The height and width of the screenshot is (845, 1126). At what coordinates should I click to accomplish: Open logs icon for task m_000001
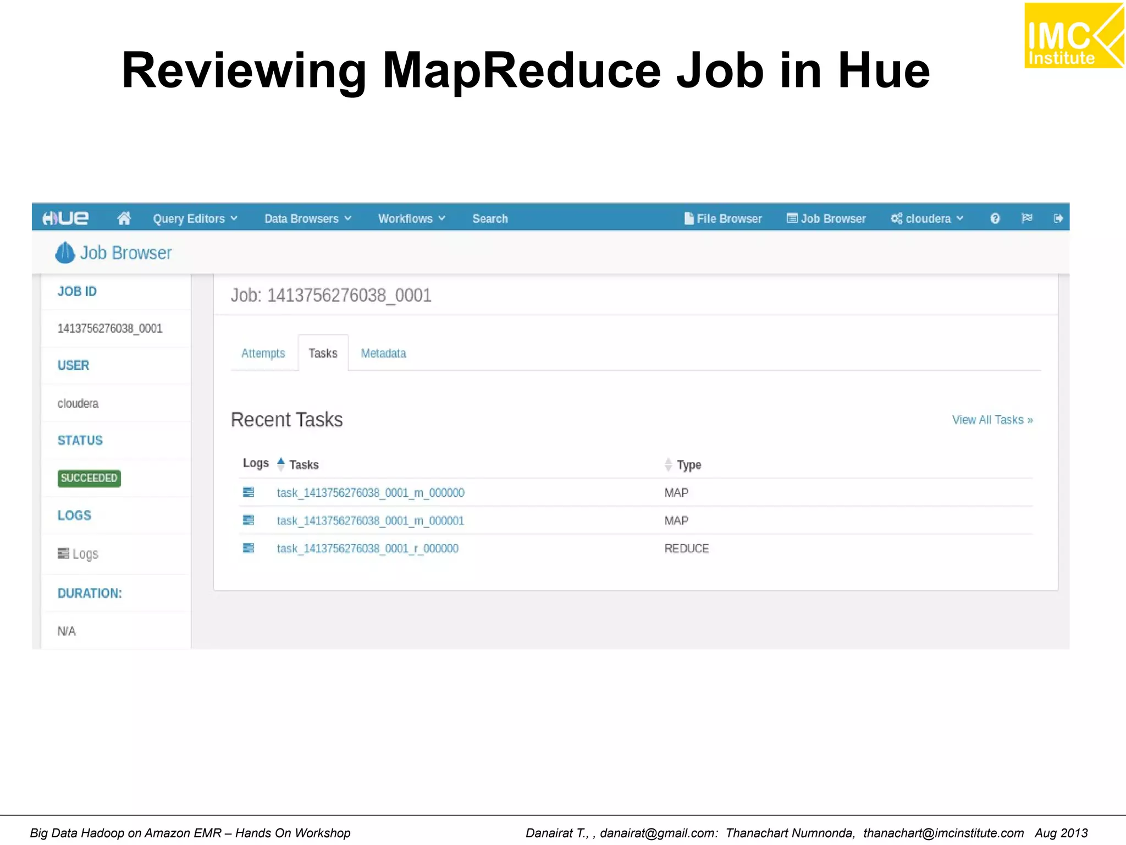coord(249,520)
